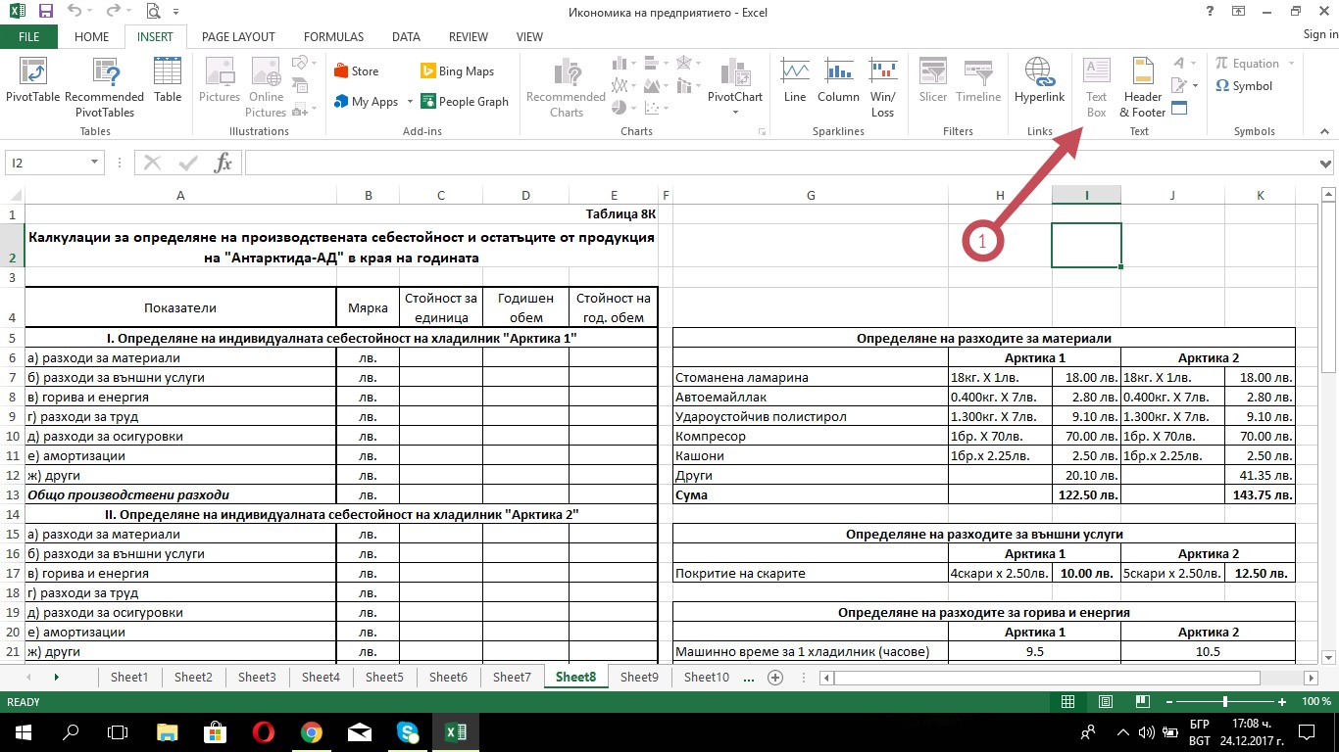Add a new sheet with plus button

point(775,677)
